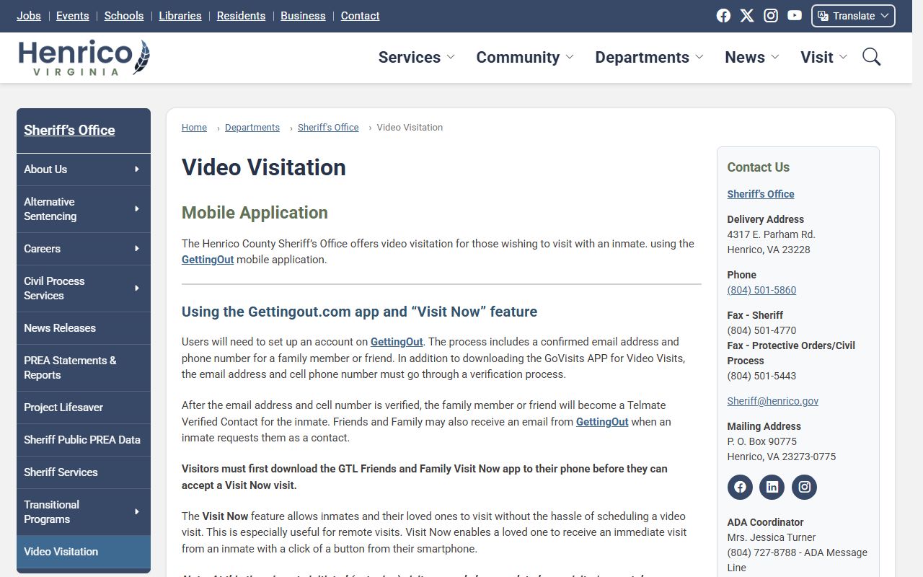Open Instagram icon in the top bar
The height and width of the screenshot is (577, 923).
tap(771, 16)
